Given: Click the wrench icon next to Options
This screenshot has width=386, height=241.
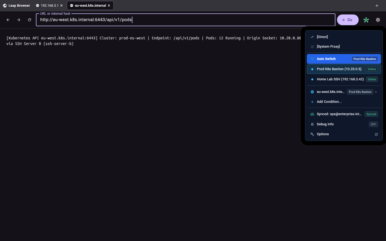Looking at the screenshot, I should (x=312, y=134).
